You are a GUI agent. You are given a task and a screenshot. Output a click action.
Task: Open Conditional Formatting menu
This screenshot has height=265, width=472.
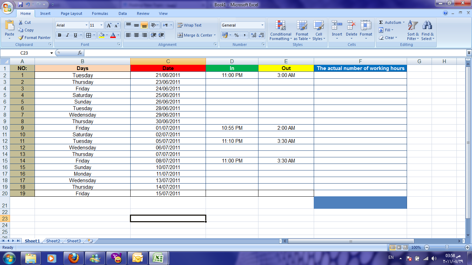281,30
